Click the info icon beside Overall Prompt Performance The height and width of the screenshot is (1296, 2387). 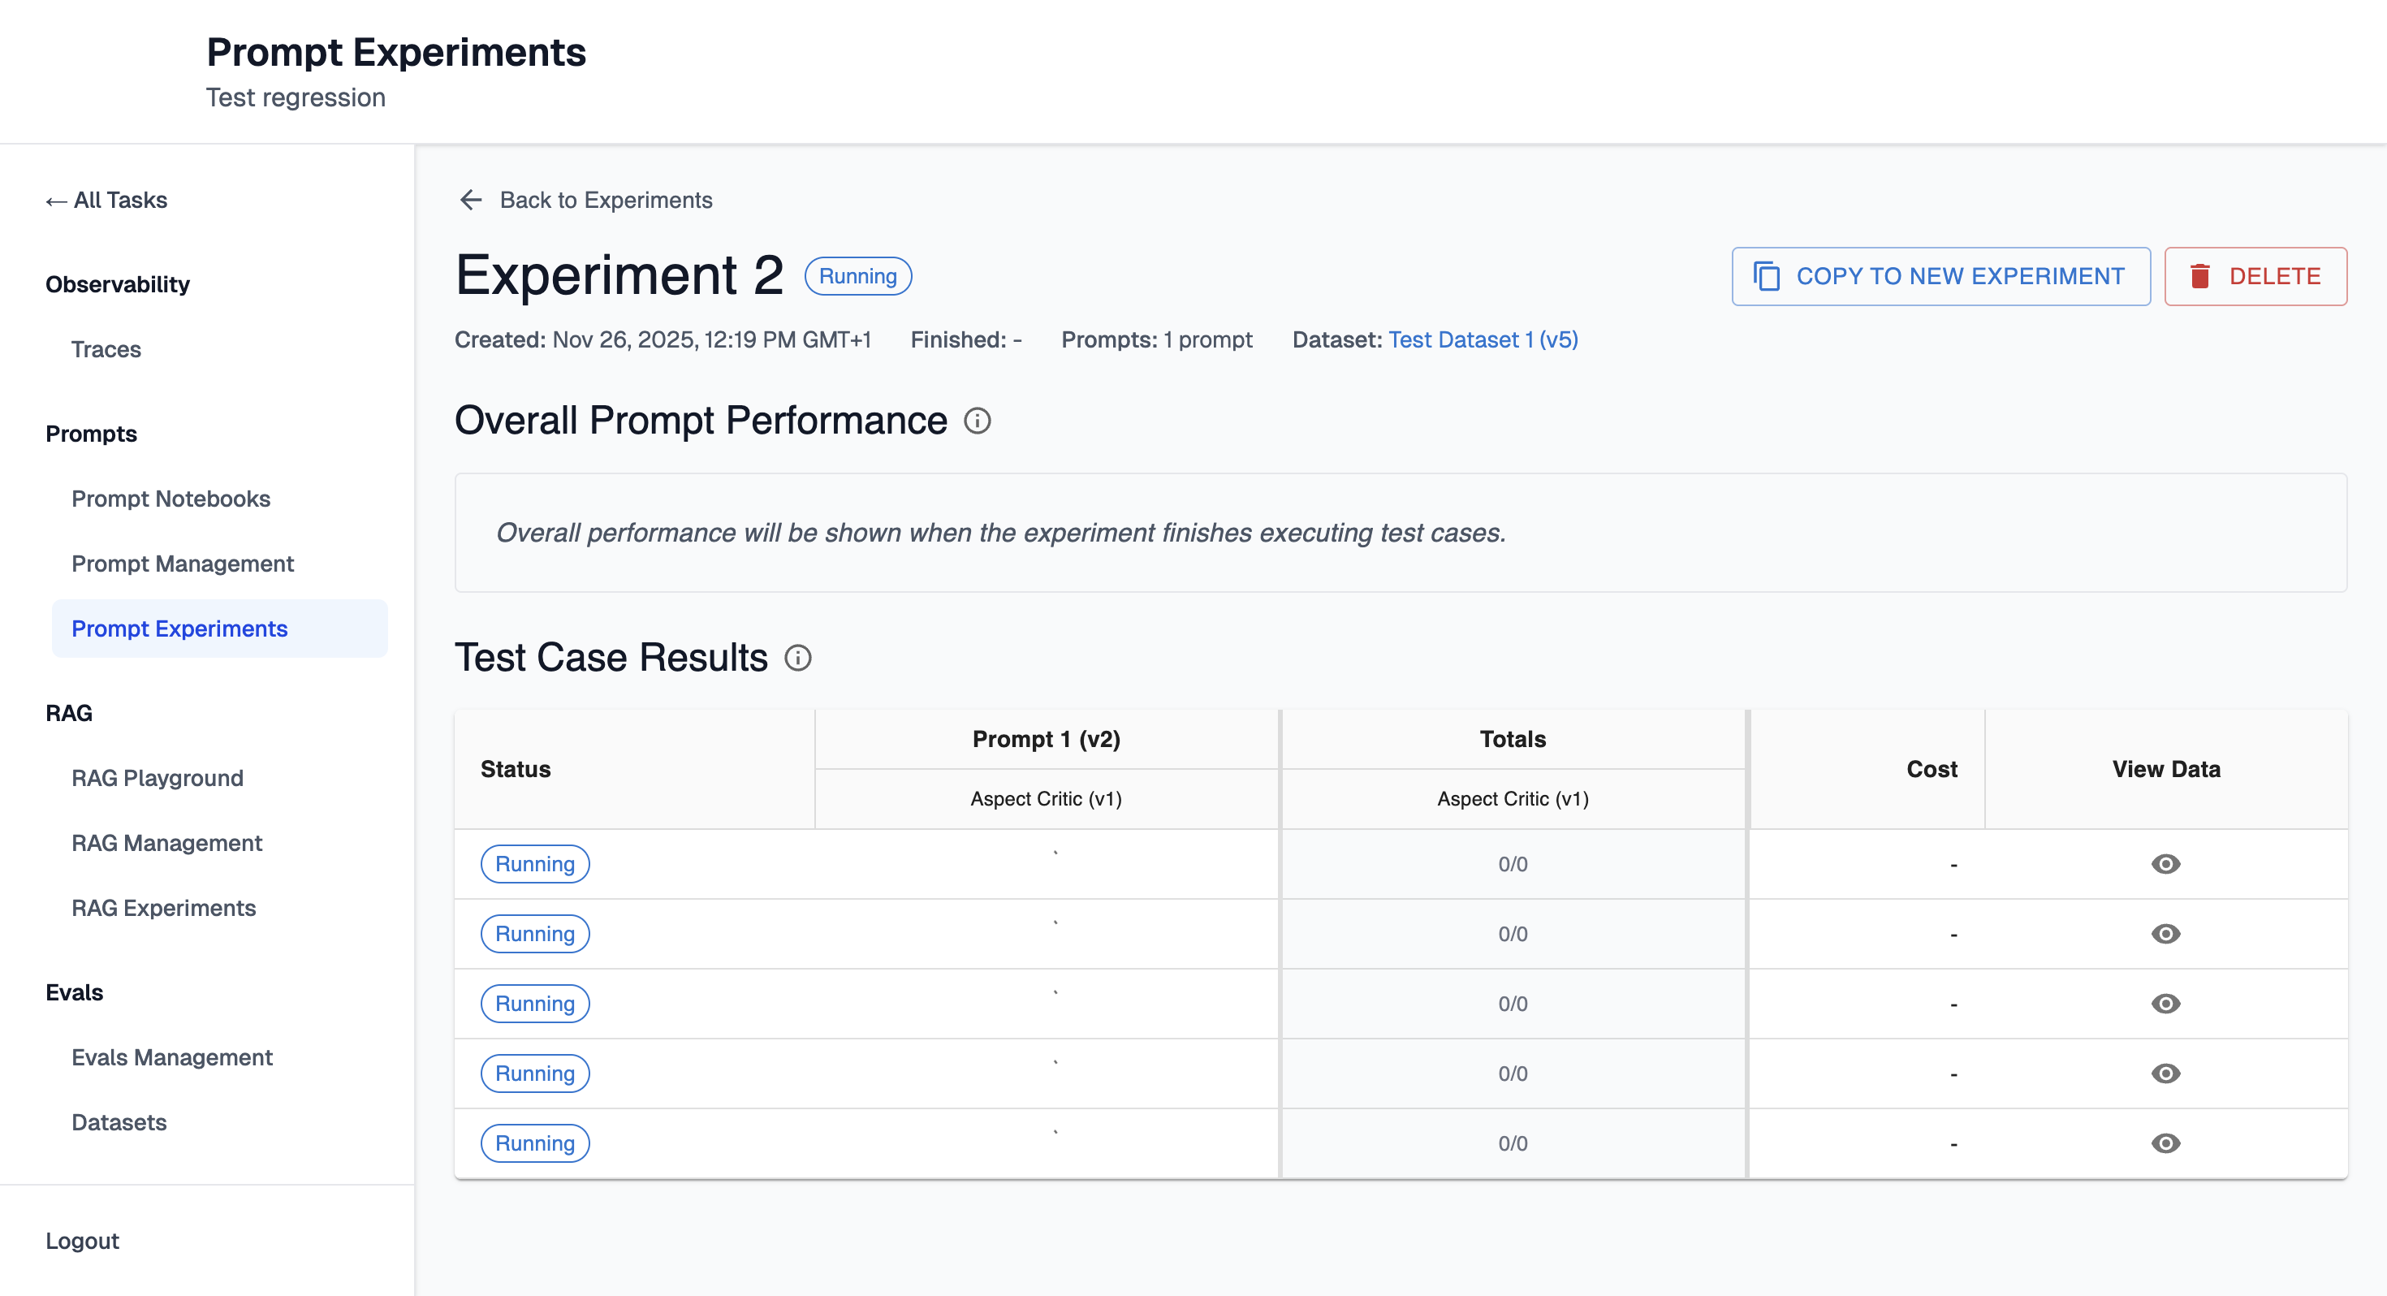click(x=977, y=421)
